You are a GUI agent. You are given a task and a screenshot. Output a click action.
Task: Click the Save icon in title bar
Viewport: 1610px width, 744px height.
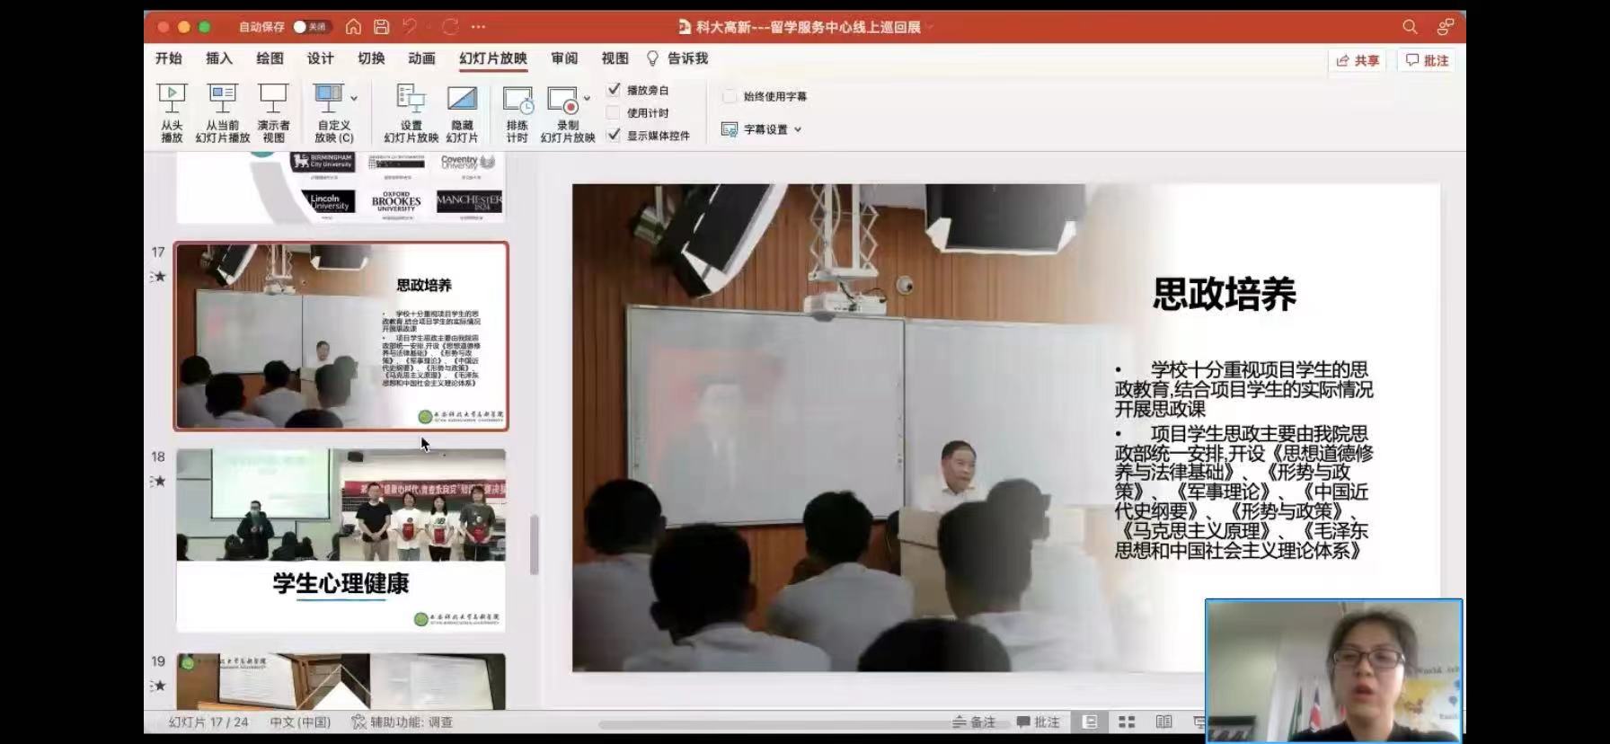(382, 27)
